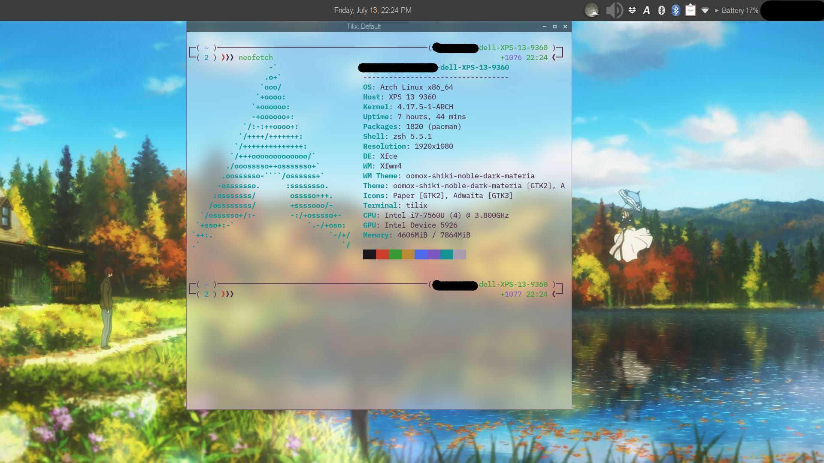Open the Wi-Fi network icon

click(x=705, y=10)
